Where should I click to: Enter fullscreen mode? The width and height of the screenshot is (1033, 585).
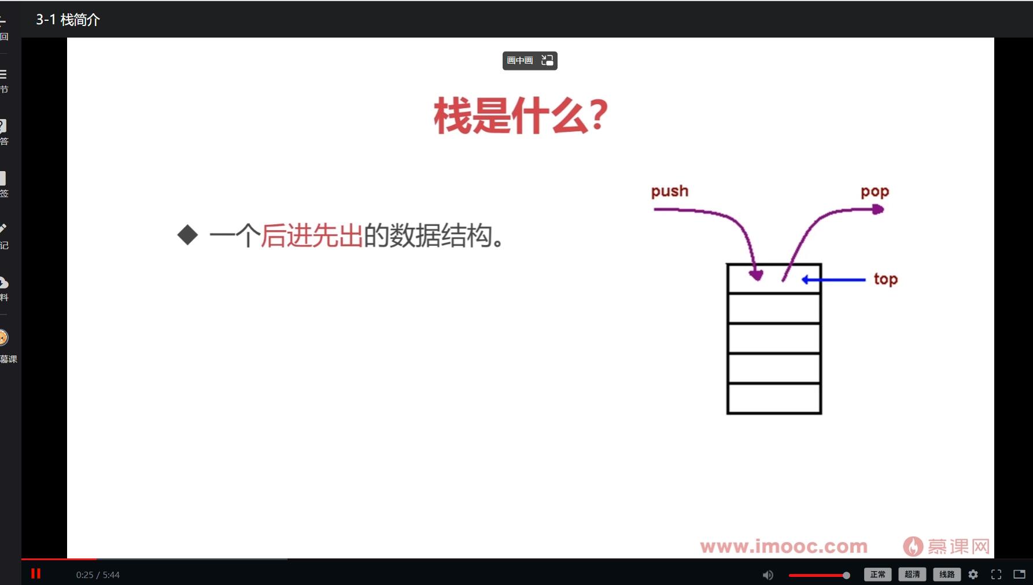click(x=996, y=574)
